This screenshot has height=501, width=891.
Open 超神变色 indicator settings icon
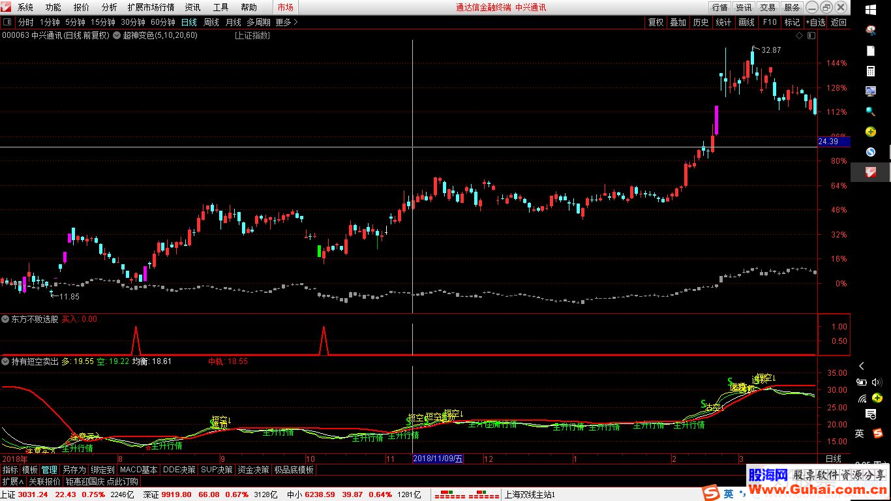click(x=118, y=35)
